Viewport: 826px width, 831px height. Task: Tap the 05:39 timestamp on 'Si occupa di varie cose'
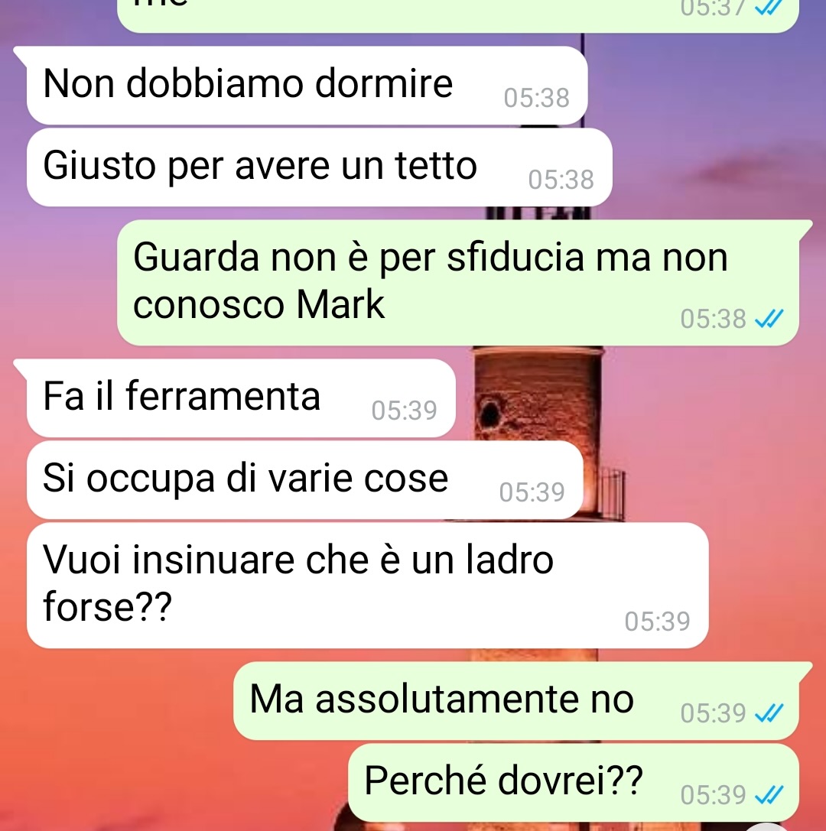[532, 492]
